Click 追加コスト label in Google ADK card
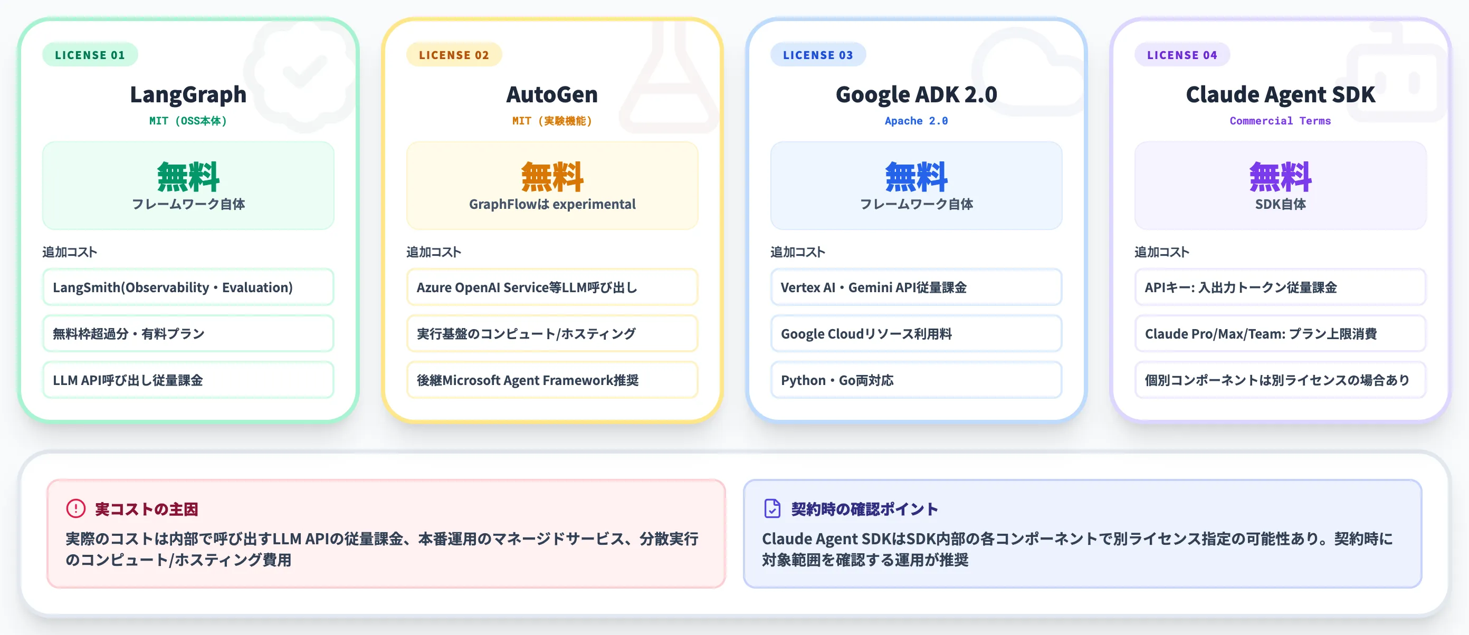 coord(798,252)
